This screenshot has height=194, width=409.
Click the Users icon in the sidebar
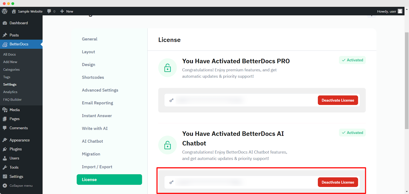tap(5, 158)
